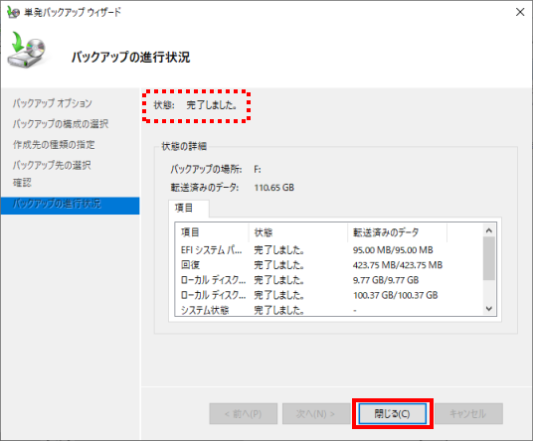Click the backup wizard title bar icon
Viewport: 533px width, 442px height.
coord(13,12)
